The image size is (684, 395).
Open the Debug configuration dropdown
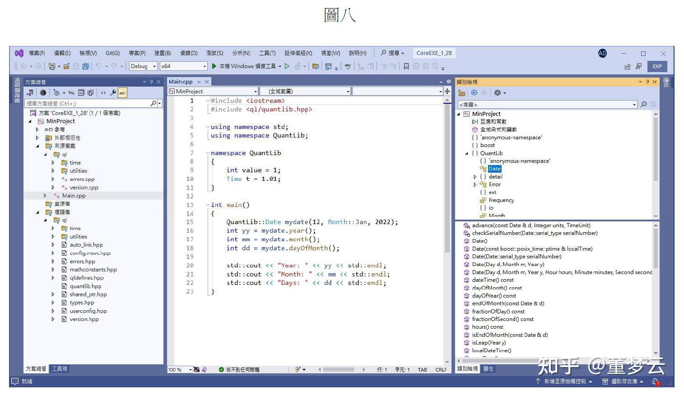pos(143,66)
